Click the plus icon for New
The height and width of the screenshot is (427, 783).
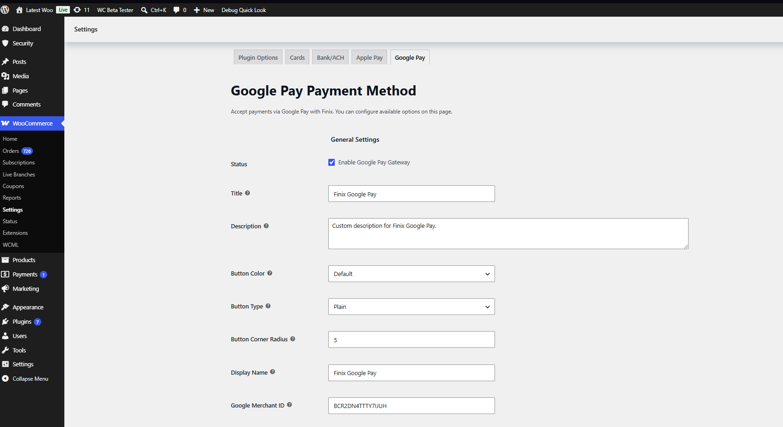(x=197, y=10)
